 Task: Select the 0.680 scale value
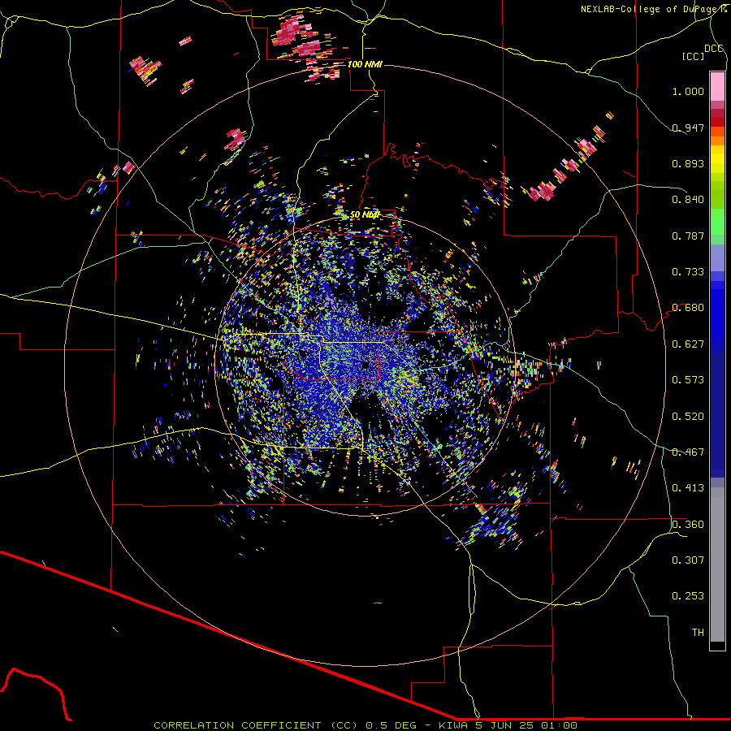[x=688, y=308]
